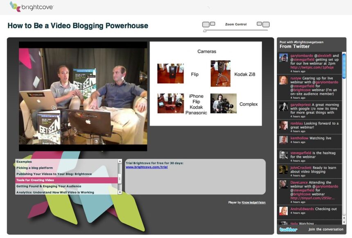352x238 pixels.
Task: Click the AndruEdwards username link
Action: pyautogui.click(x=302, y=209)
